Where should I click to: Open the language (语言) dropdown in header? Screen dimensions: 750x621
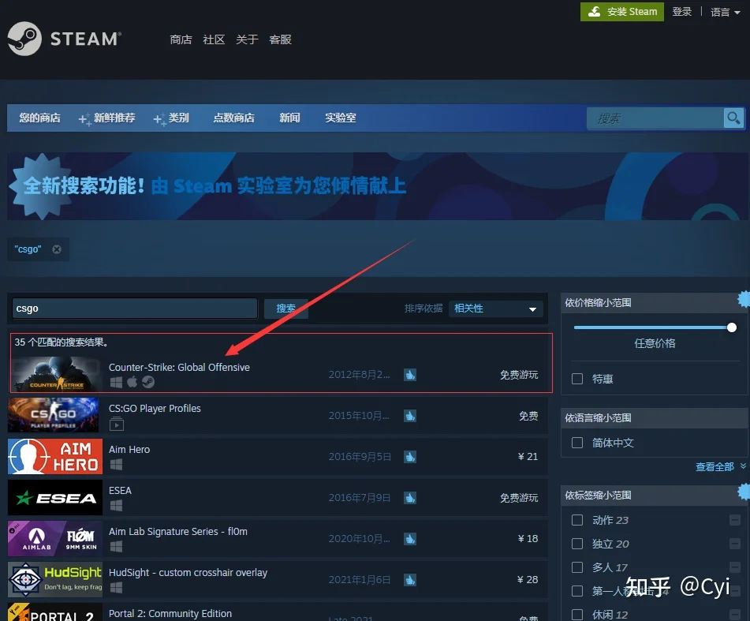[x=725, y=12]
